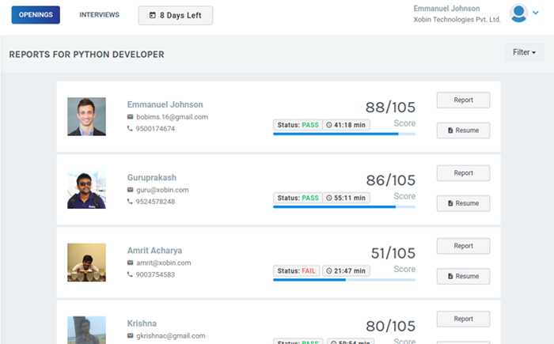Screen dimensions: 554x344
Task: Click Emmanuel Johnson's profile photo
Action: click(86, 116)
